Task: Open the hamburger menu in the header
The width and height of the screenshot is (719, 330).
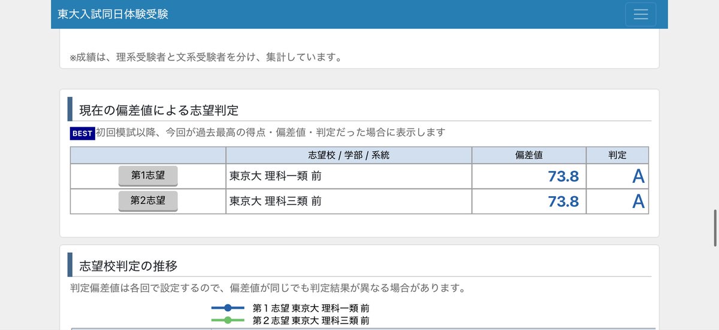Action: 641,14
